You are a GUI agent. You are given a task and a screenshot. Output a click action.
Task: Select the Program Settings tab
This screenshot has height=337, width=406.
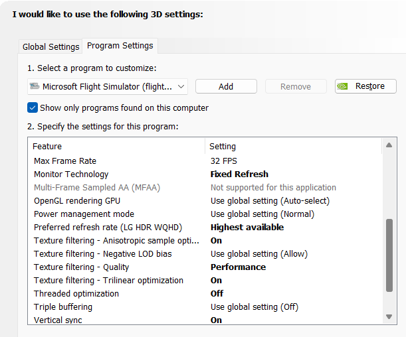point(120,46)
